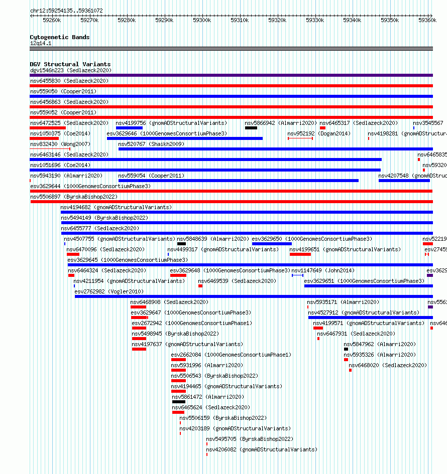This screenshot has height=474, width=447.
Task: Click the esv3629648 variant label
Action: click(x=230, y=270)
